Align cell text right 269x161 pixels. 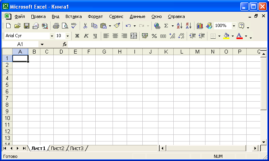pos(124,36)
